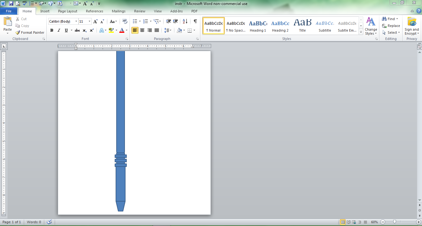
Task: Apply Strikethrough formatting
Action: pyautogui.click(x=77, y=30)
